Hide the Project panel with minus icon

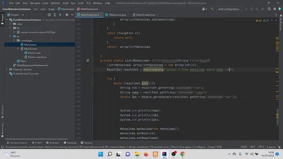(x=72, y=15)
